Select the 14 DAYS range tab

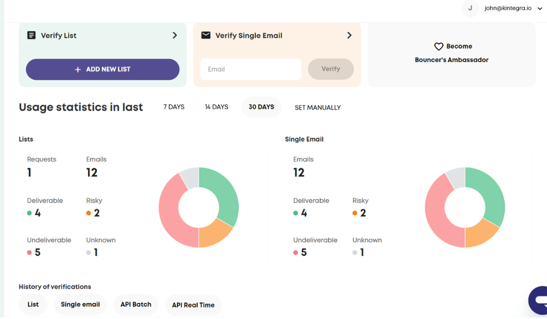(x=216, y=107)
